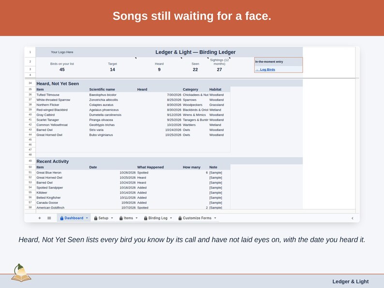Select the 'Red-winged Blackbird' cell

click(62, 110)
